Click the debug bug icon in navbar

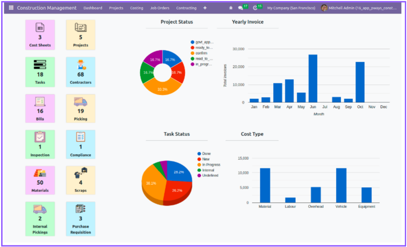(x=231, y=8)
